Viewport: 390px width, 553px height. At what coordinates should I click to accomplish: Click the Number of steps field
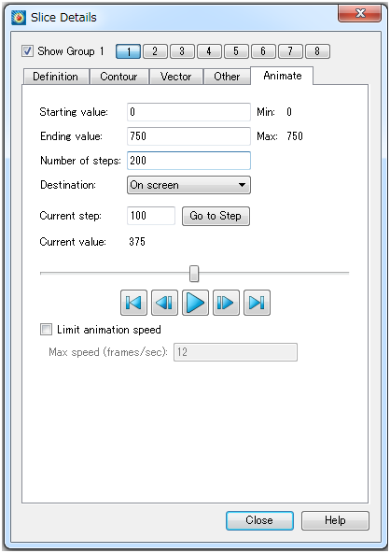coord(188,161)
